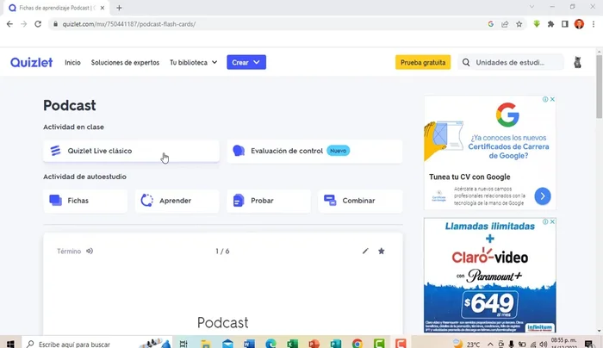Click the green download extension icon

coord(537,24)
